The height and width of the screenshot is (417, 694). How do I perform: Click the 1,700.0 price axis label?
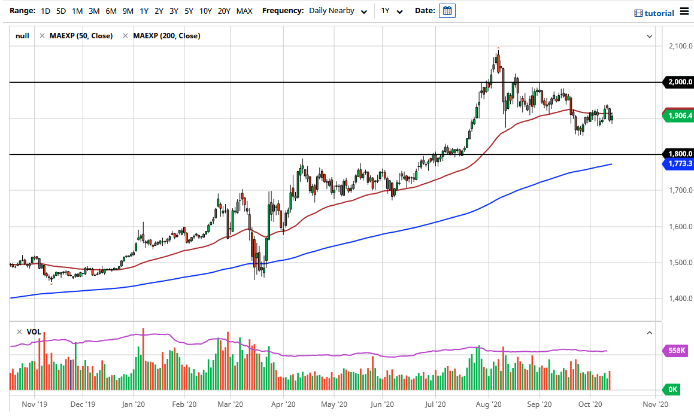point(680,190)
